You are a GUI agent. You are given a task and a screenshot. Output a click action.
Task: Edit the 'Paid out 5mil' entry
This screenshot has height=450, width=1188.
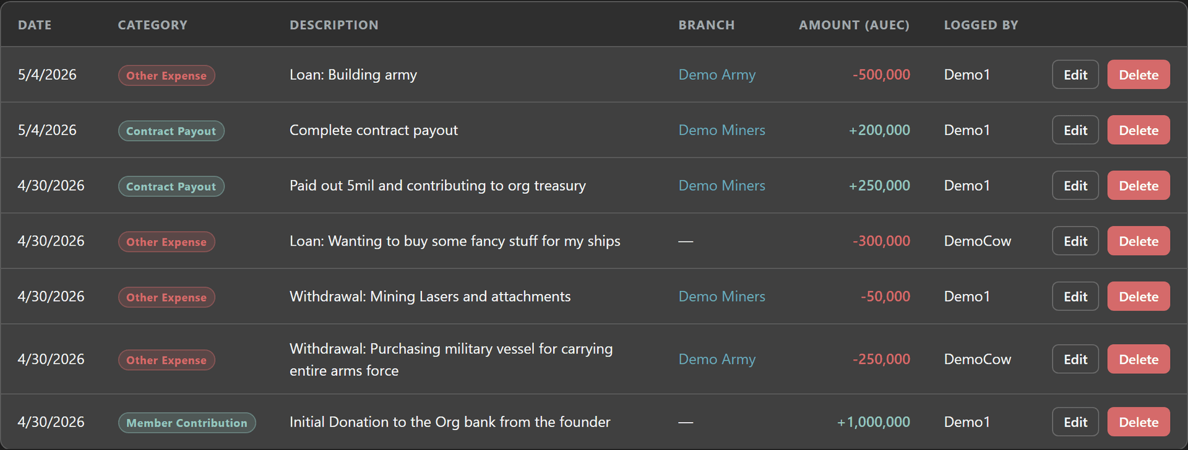tap(1075, 185)
